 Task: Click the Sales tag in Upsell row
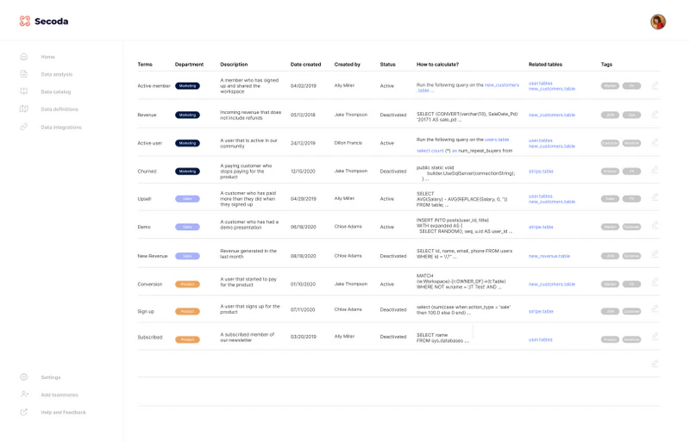610,199
